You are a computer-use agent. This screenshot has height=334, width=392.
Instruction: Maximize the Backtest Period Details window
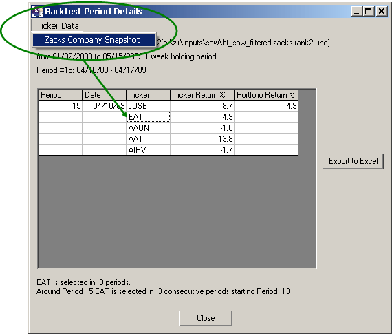tap(368, 11)
